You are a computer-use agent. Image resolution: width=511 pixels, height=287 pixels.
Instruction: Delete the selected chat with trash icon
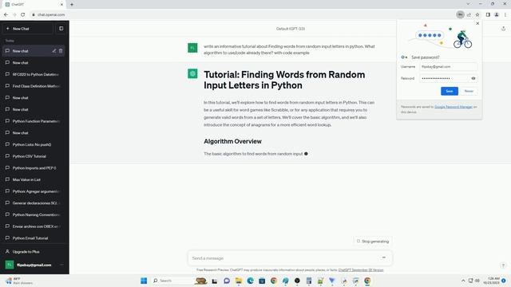tap(61, 51)
